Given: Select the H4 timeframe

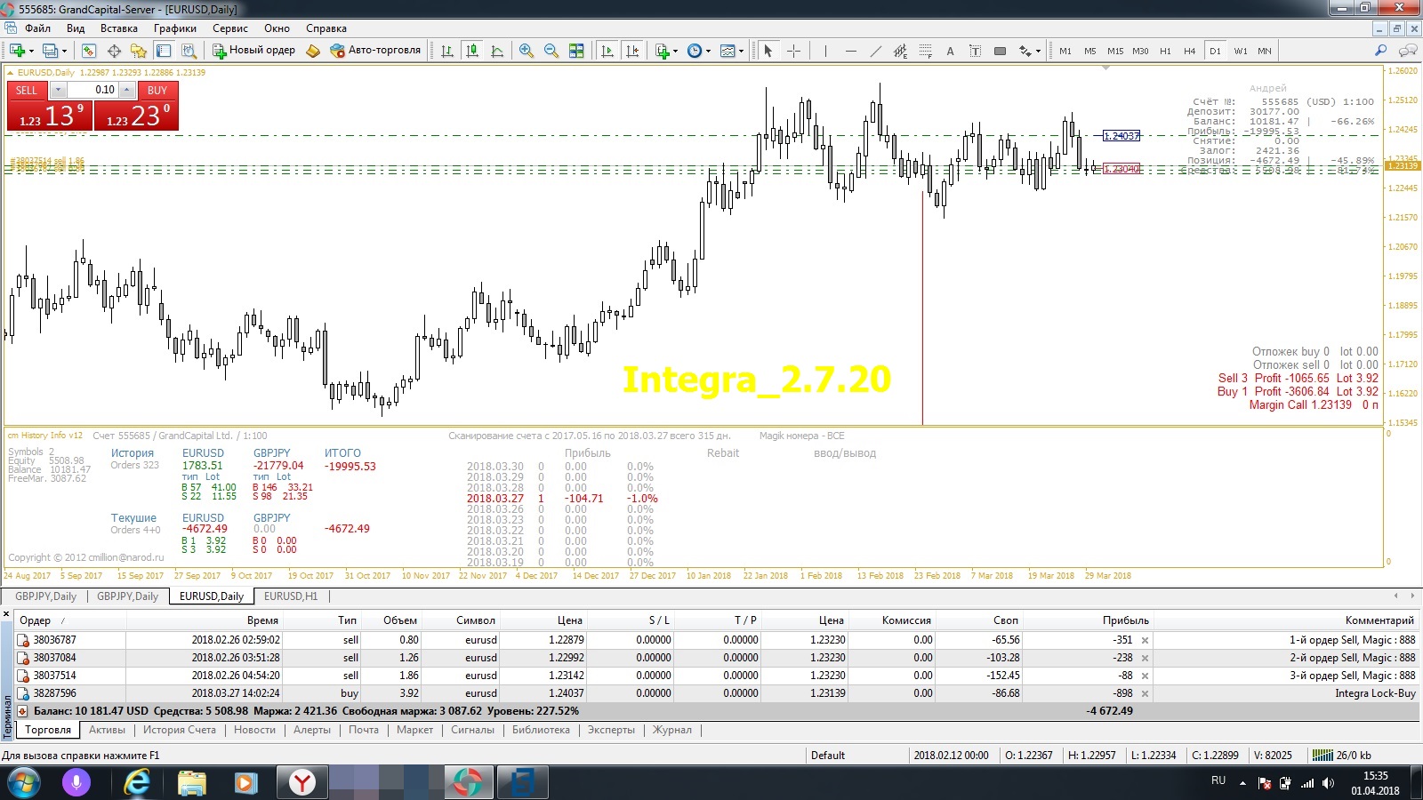Looking at the screenshot, I should 1189,51.
